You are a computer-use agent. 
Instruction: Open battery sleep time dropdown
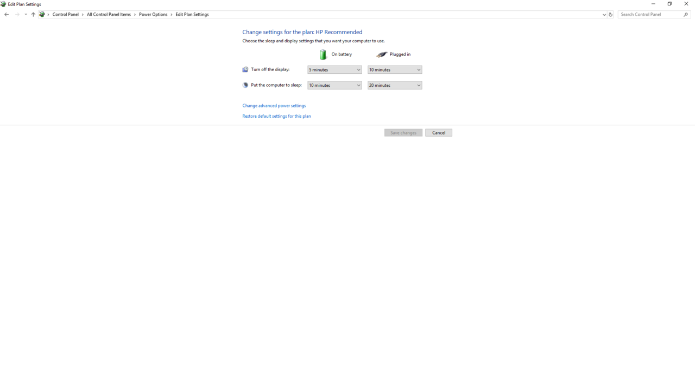click(334, 85)
